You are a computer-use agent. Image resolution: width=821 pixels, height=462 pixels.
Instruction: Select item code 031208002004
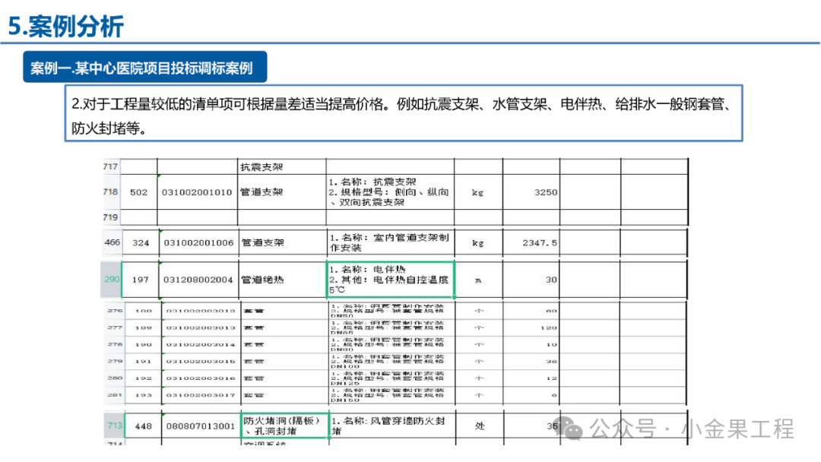coord(198,280)
